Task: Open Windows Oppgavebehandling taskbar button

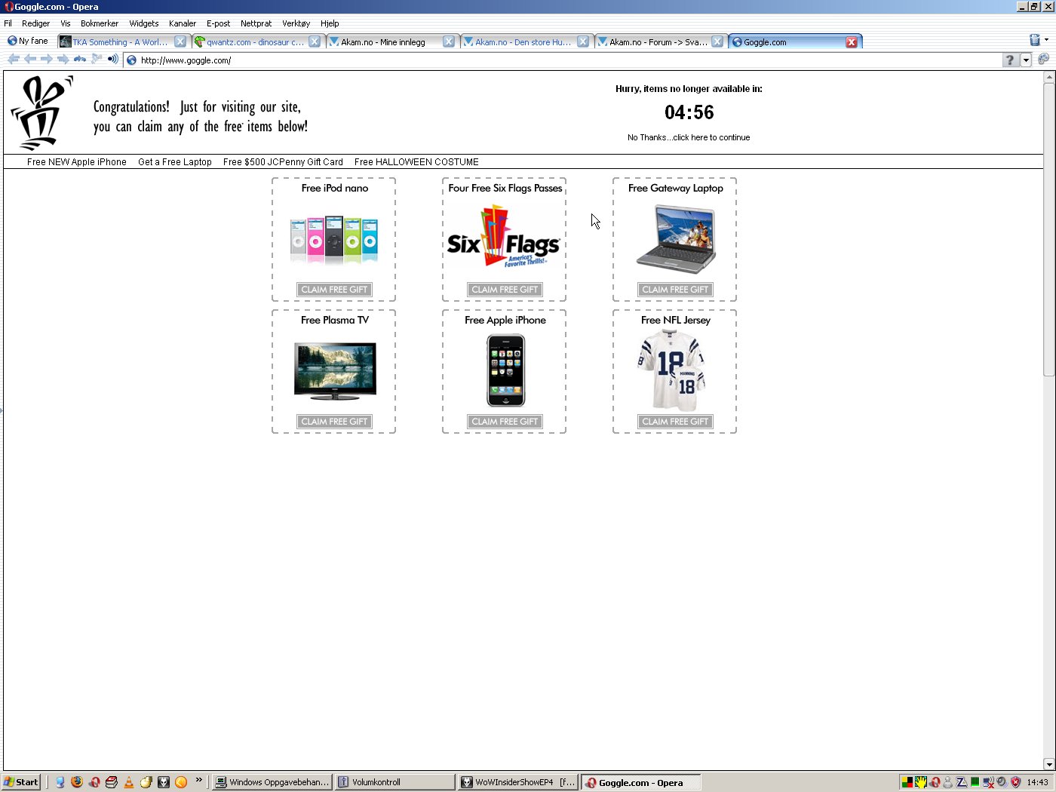Action: (x=272, y=782)
